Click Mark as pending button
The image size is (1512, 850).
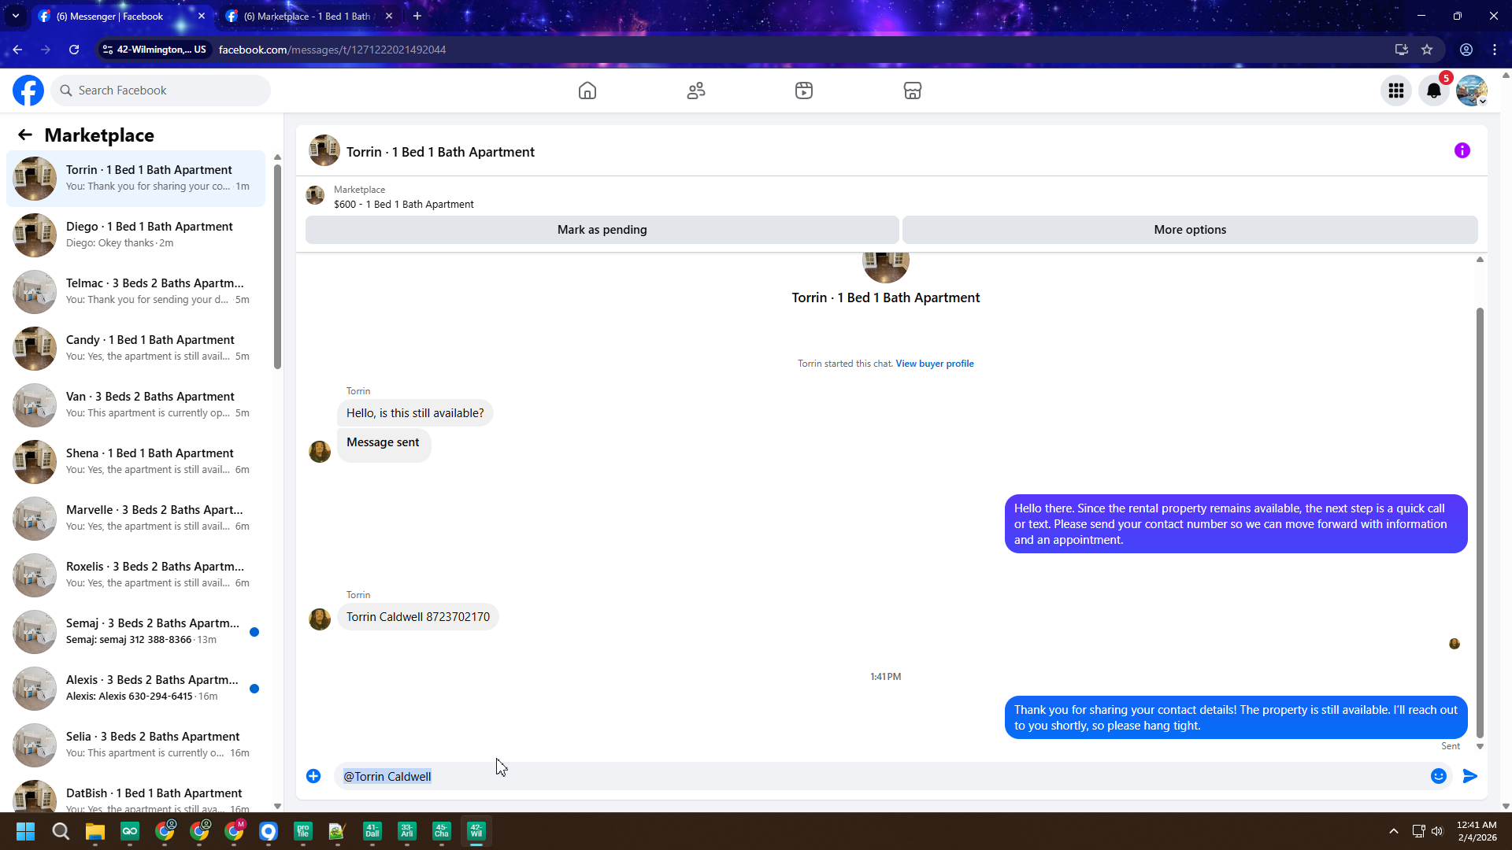click(602, 230)
